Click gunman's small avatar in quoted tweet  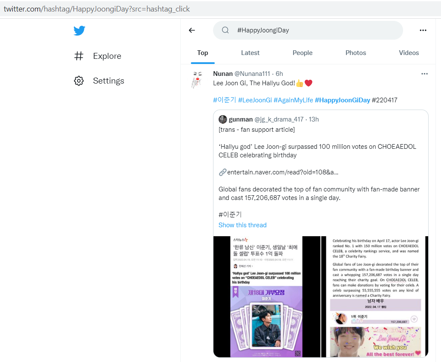223,119
